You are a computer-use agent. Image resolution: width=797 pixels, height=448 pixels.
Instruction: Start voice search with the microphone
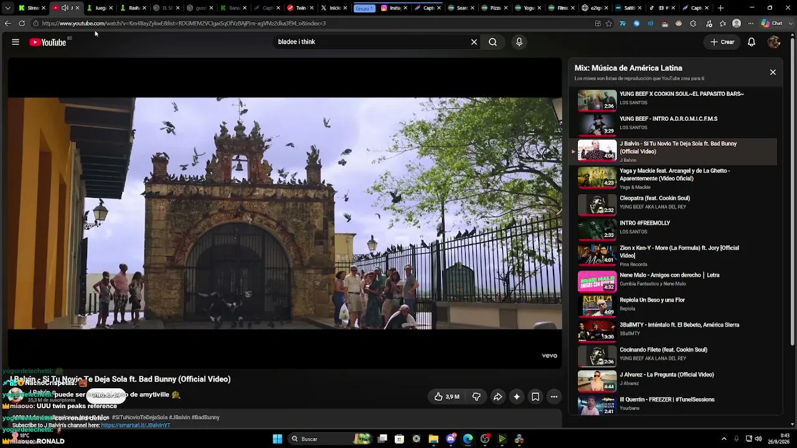(519, 42)
